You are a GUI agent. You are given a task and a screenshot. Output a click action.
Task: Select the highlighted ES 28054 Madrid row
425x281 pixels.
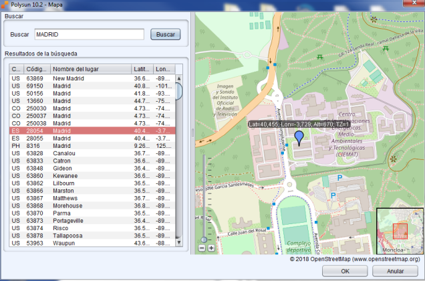point(90,131)
